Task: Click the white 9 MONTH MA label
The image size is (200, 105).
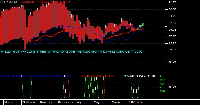Action: point(140,76)
